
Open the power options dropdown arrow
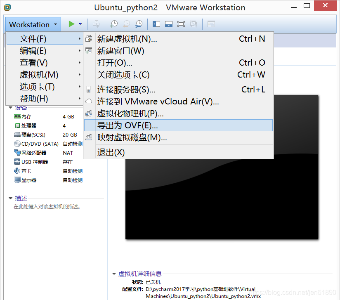(x=80, y=24)
